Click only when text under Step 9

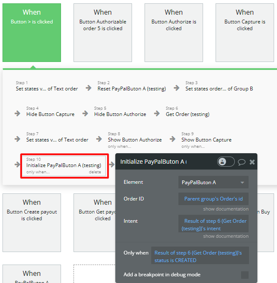pos(193,147)
